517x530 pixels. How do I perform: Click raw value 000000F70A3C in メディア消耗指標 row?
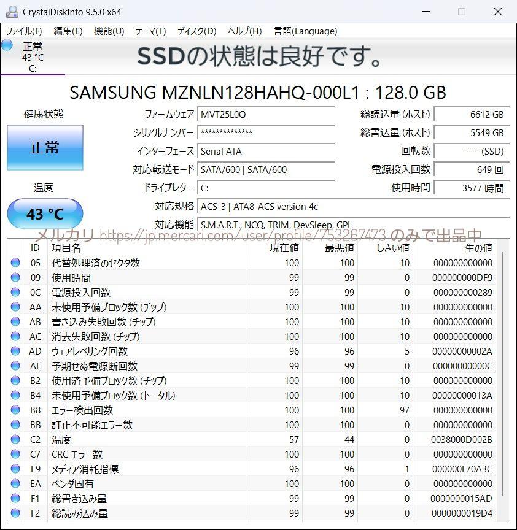pos(462,469)
